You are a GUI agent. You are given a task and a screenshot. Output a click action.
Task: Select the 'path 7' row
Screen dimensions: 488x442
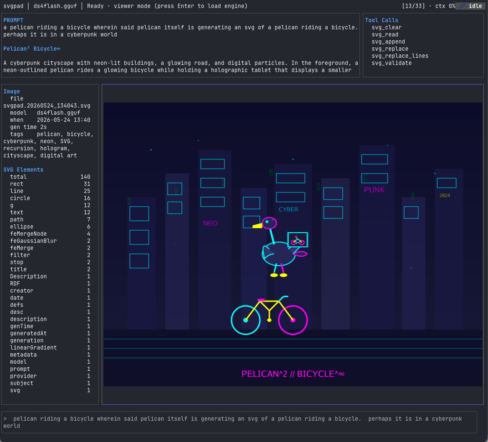point(50,220)
